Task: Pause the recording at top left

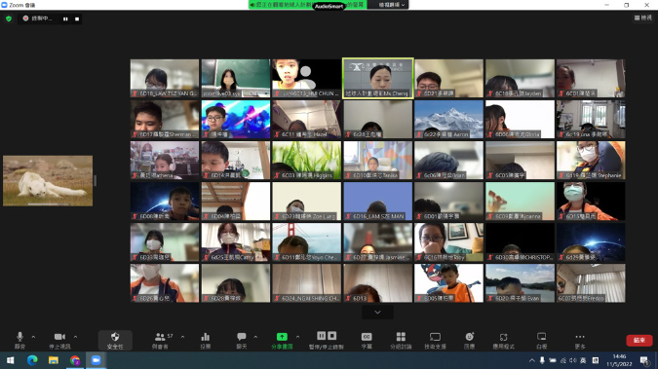Action: pos(65,18)
